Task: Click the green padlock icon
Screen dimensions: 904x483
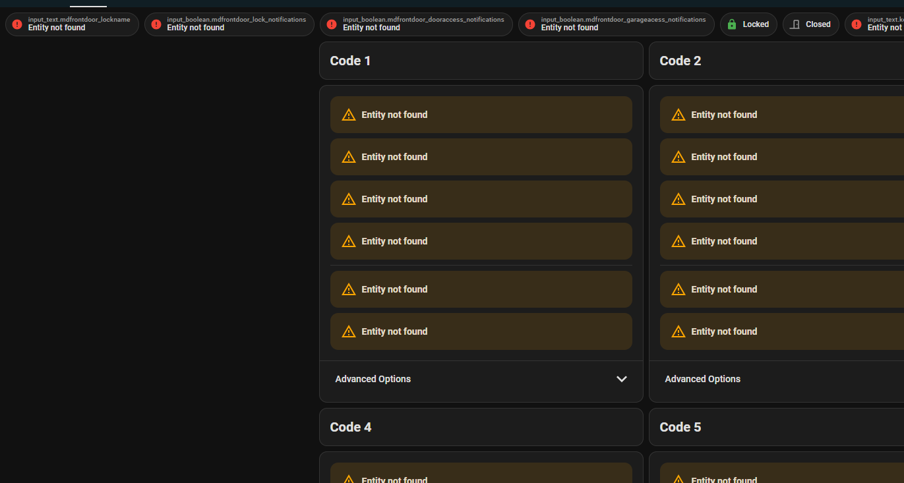Action: (732, 24)
